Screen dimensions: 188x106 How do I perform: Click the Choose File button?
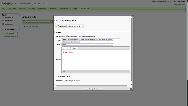[67, 81]
